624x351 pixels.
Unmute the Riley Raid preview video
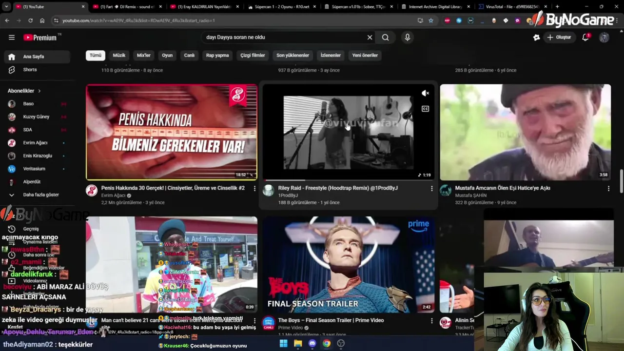click(x=425, y=93)
